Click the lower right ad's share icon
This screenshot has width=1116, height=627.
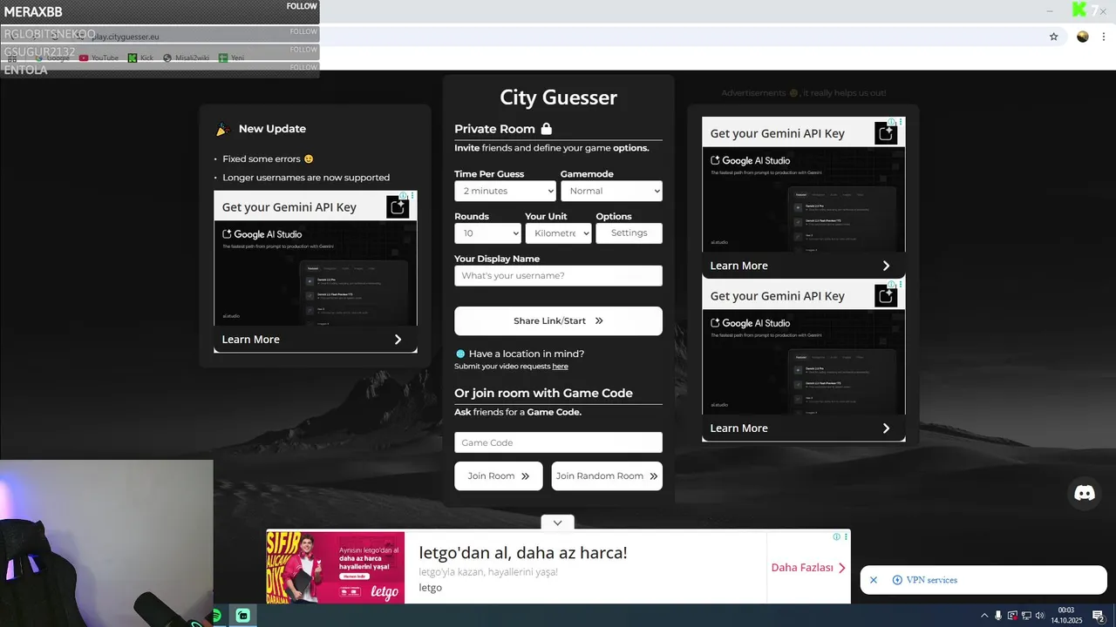(x=886, y=295)
